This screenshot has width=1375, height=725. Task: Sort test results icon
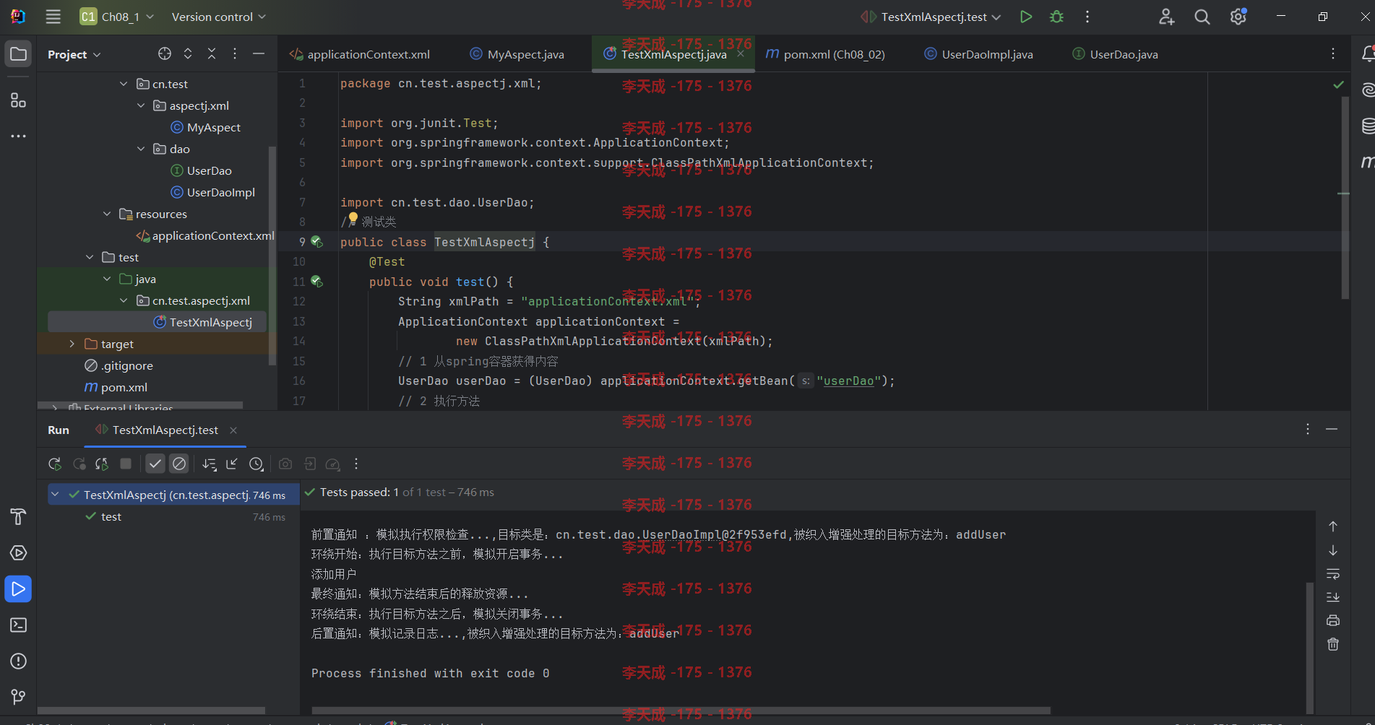(210, 464)
